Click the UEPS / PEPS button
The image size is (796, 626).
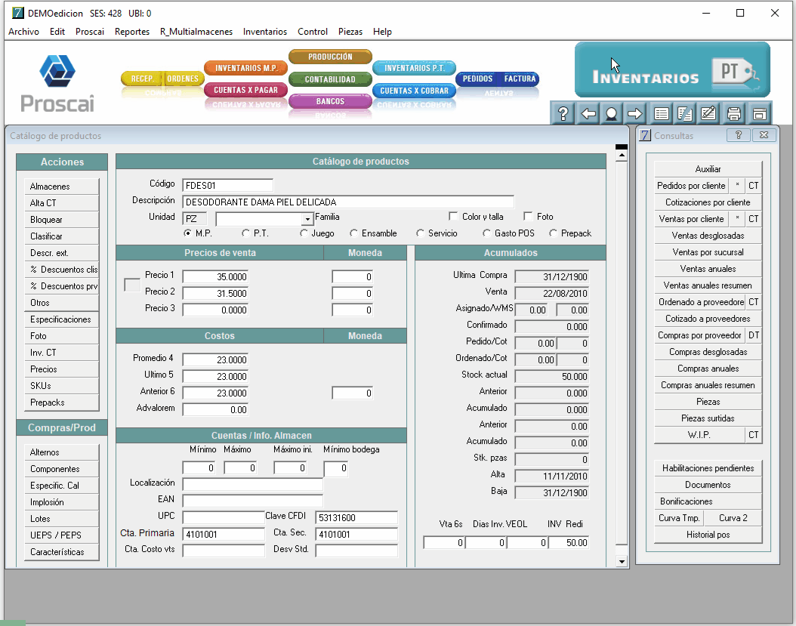[x=61, y=535]
